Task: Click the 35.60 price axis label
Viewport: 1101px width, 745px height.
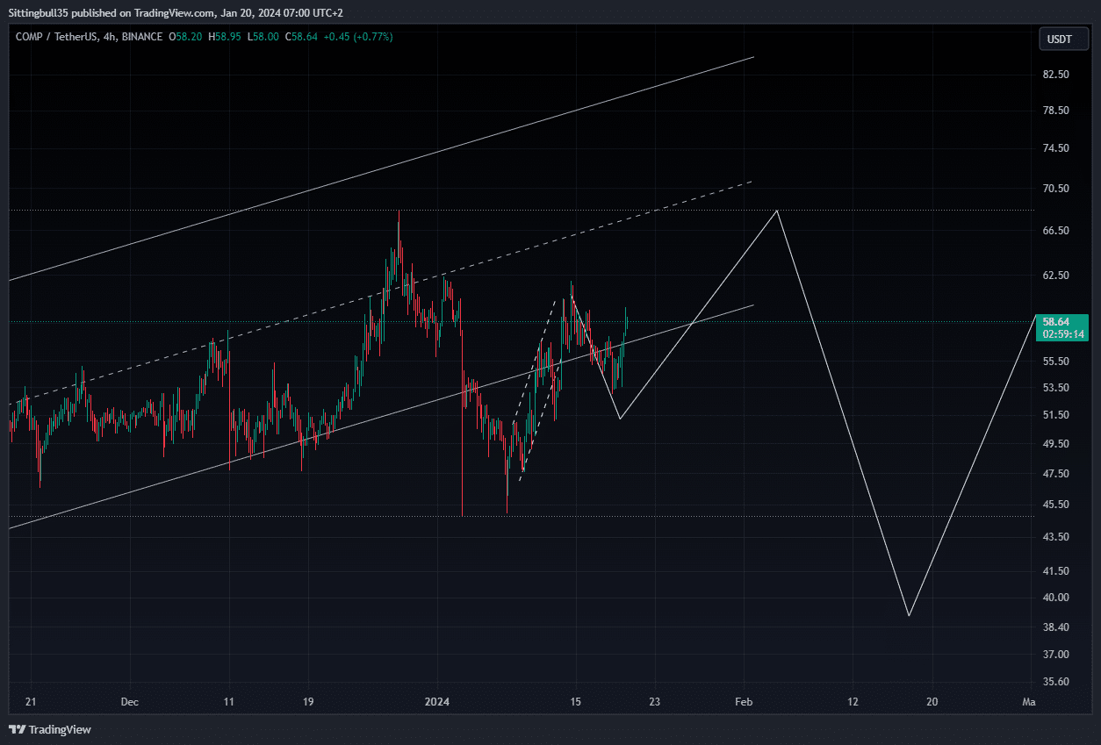Action: (1055, 682)
